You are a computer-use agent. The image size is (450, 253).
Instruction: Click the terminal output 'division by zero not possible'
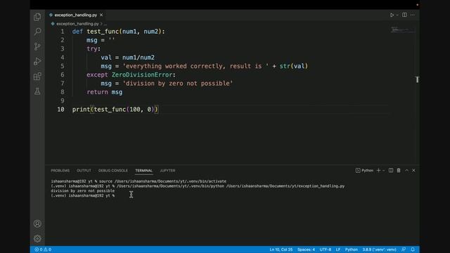pyautogui.click(x=83, y=190)
